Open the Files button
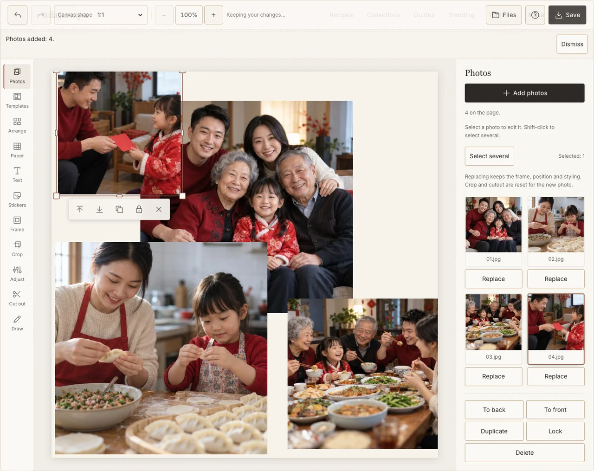The width and height of the screenshot is (594, 471). coord(504,15)
